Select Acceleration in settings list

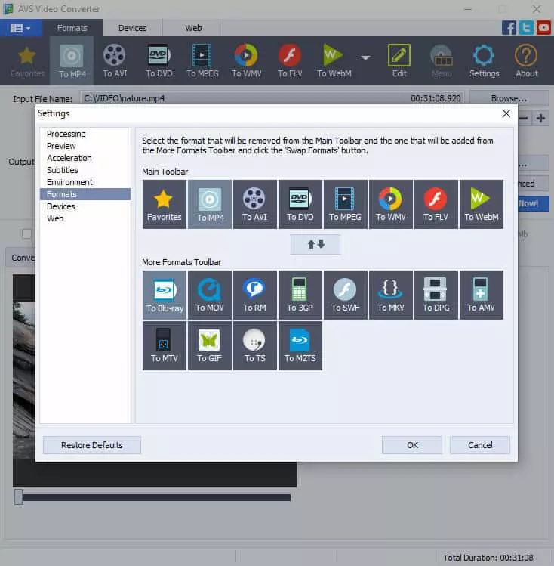coord(69,158)
